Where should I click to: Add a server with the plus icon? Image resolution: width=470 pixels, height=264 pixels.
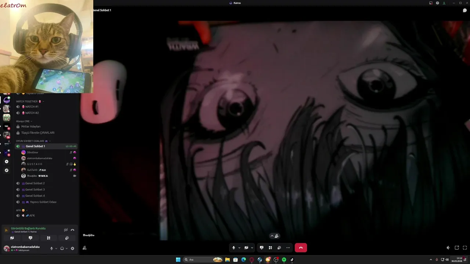point(7,162)
